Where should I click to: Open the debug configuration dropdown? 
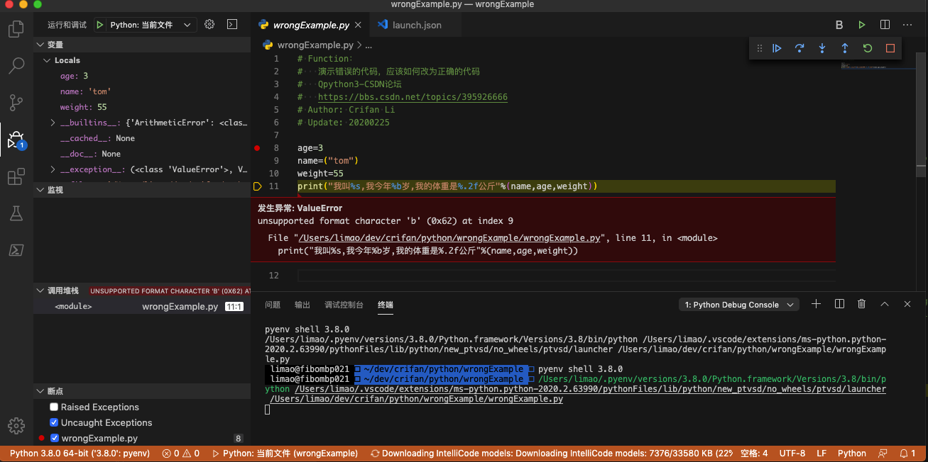click(x=153, y=25)
